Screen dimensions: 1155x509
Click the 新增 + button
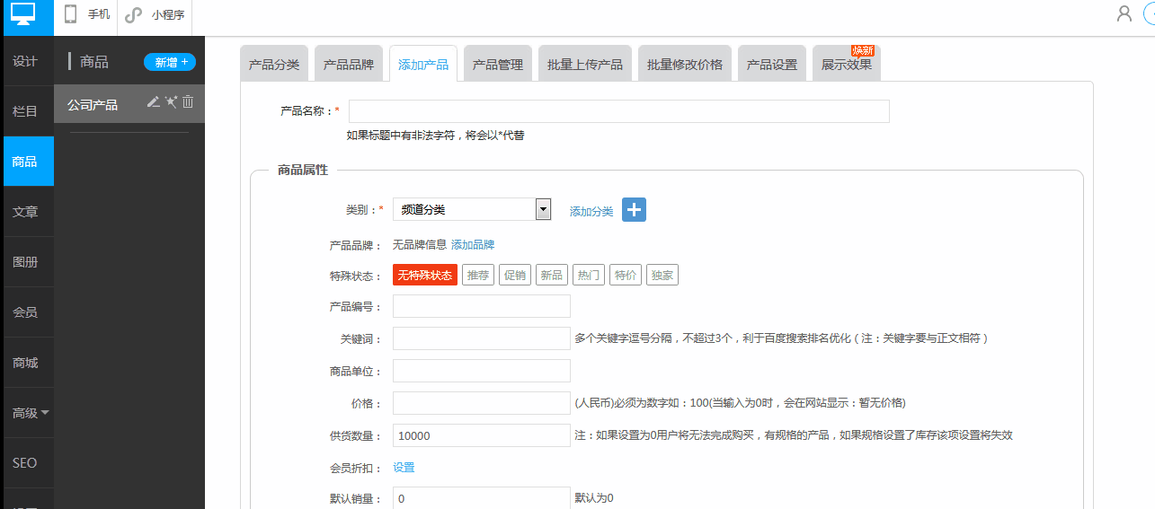point(170,62)
